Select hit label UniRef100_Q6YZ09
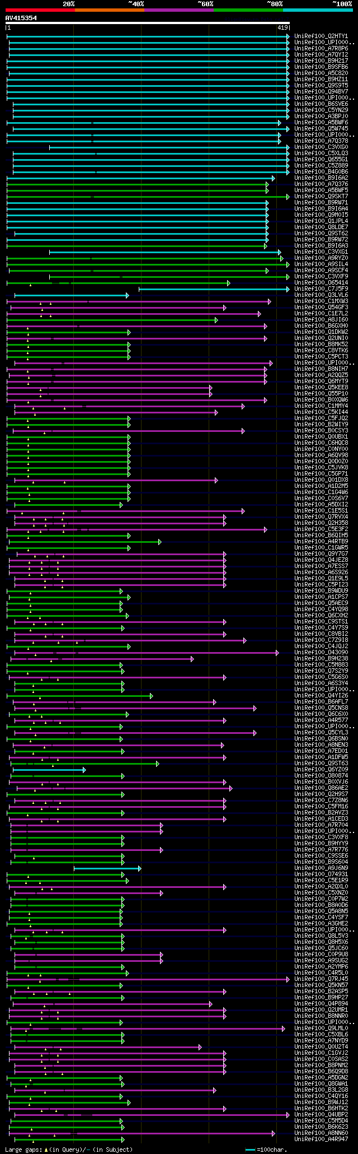This screenshot has width=358, height=1154. coord(321,769)
